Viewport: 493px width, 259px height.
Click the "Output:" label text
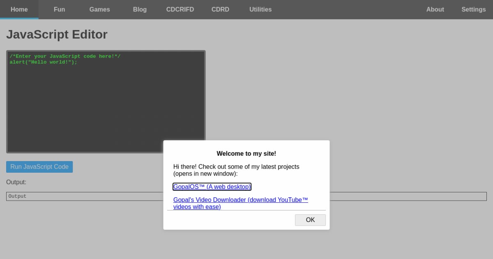pyautogui.click(x=16, y=182)
